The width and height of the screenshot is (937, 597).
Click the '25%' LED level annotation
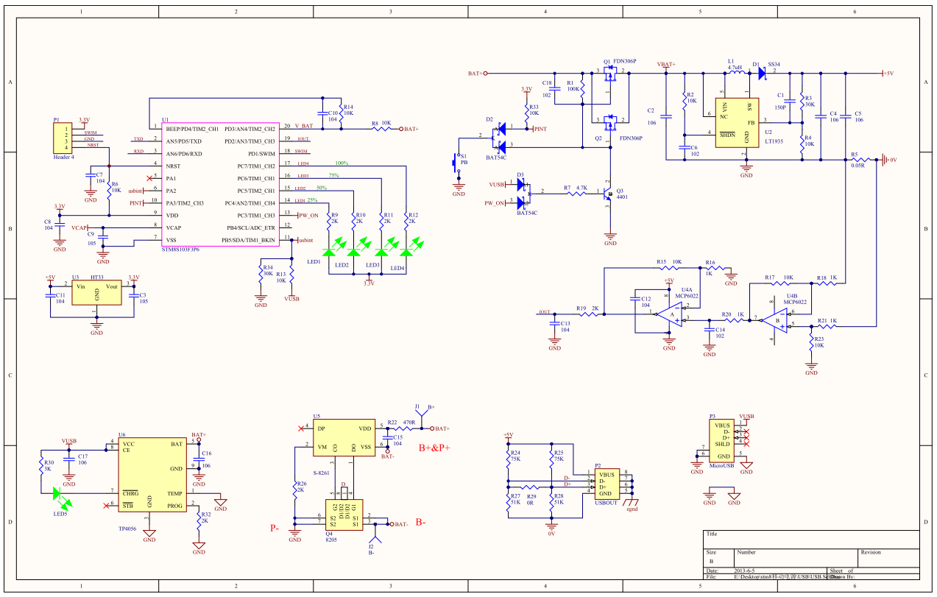pyautogui.click(x=312, y=200)
